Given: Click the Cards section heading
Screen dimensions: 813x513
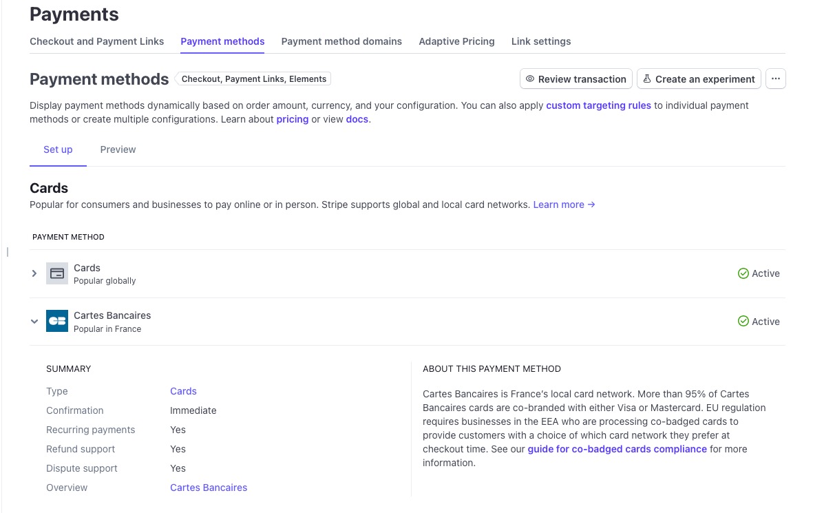Looking at the screenshot, I should point(49,188).
